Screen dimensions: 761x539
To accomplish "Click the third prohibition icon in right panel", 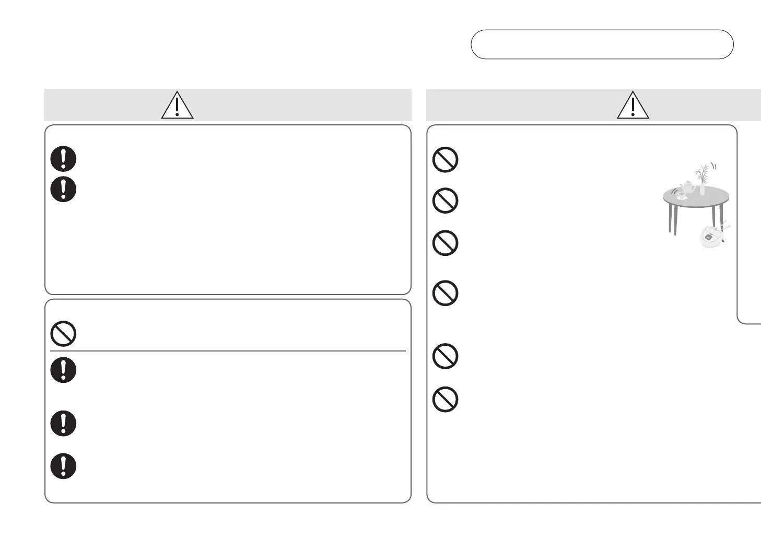I will click(x=445, y=243).
